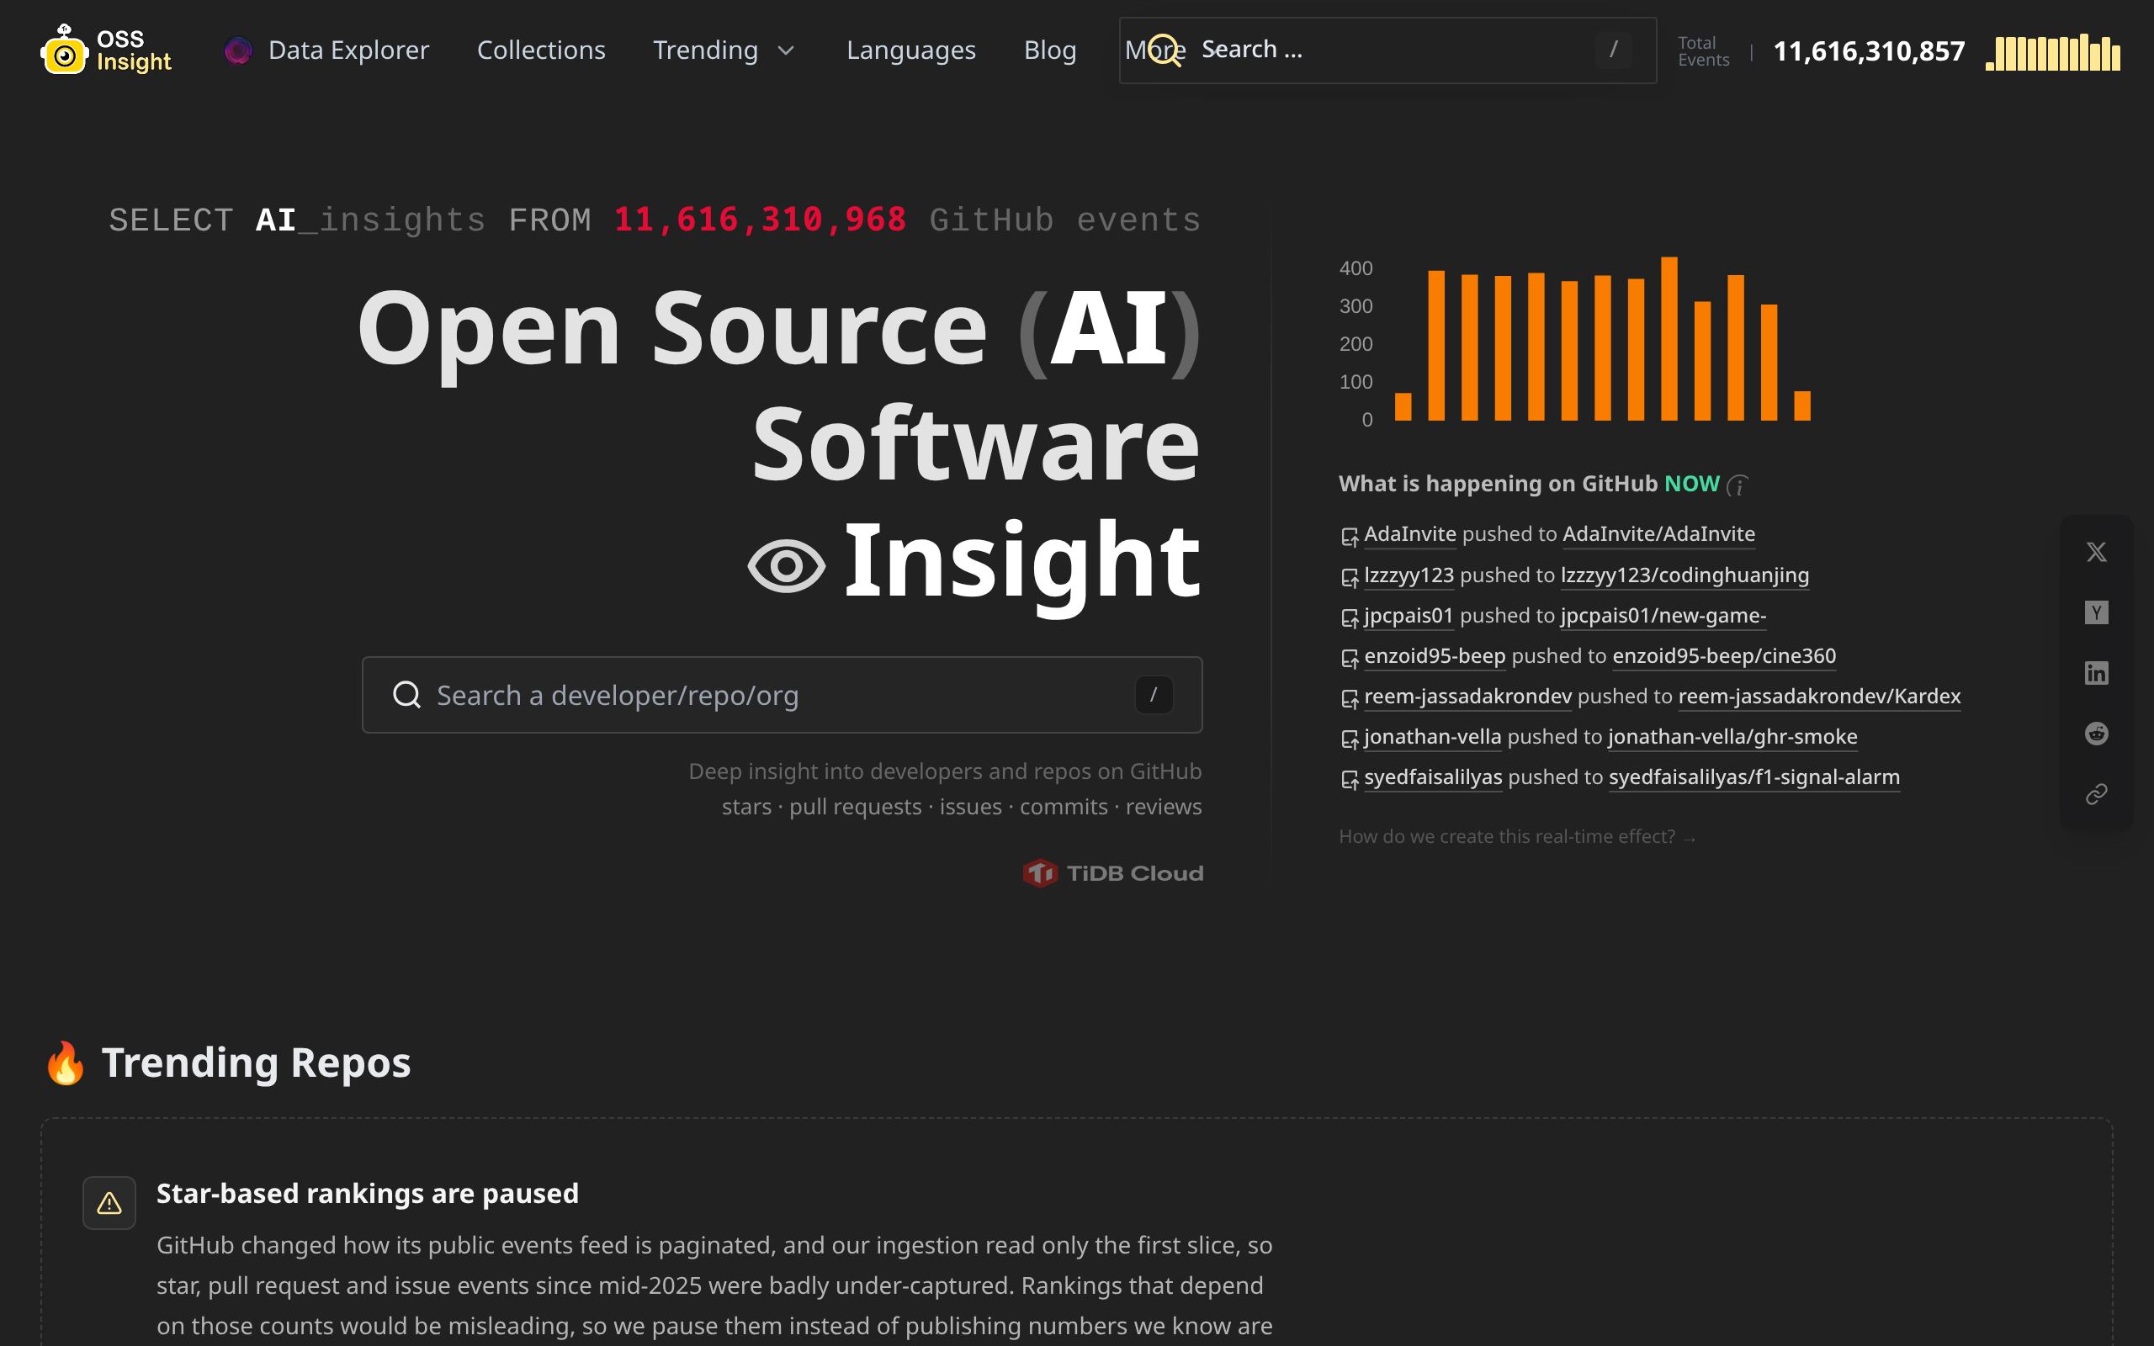Click the magnifier icon in the main search box
Image resolution: width=2154 pixels, height=1346 pixels.
pos(406,694)
